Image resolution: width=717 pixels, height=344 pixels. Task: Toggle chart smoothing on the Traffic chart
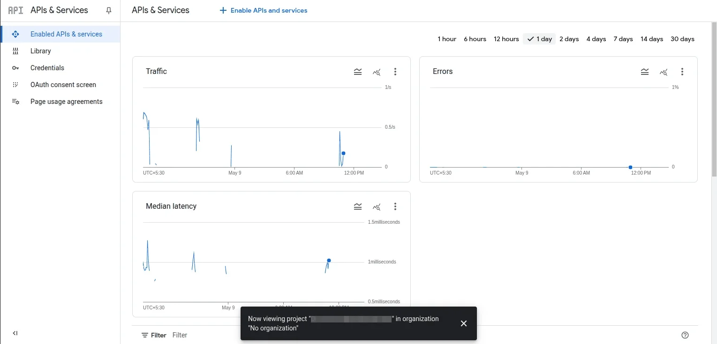[358, 72]
